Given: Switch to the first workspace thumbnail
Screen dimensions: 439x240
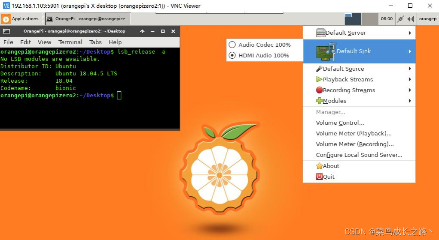Looking at the screenshot, I should point(353,19).
